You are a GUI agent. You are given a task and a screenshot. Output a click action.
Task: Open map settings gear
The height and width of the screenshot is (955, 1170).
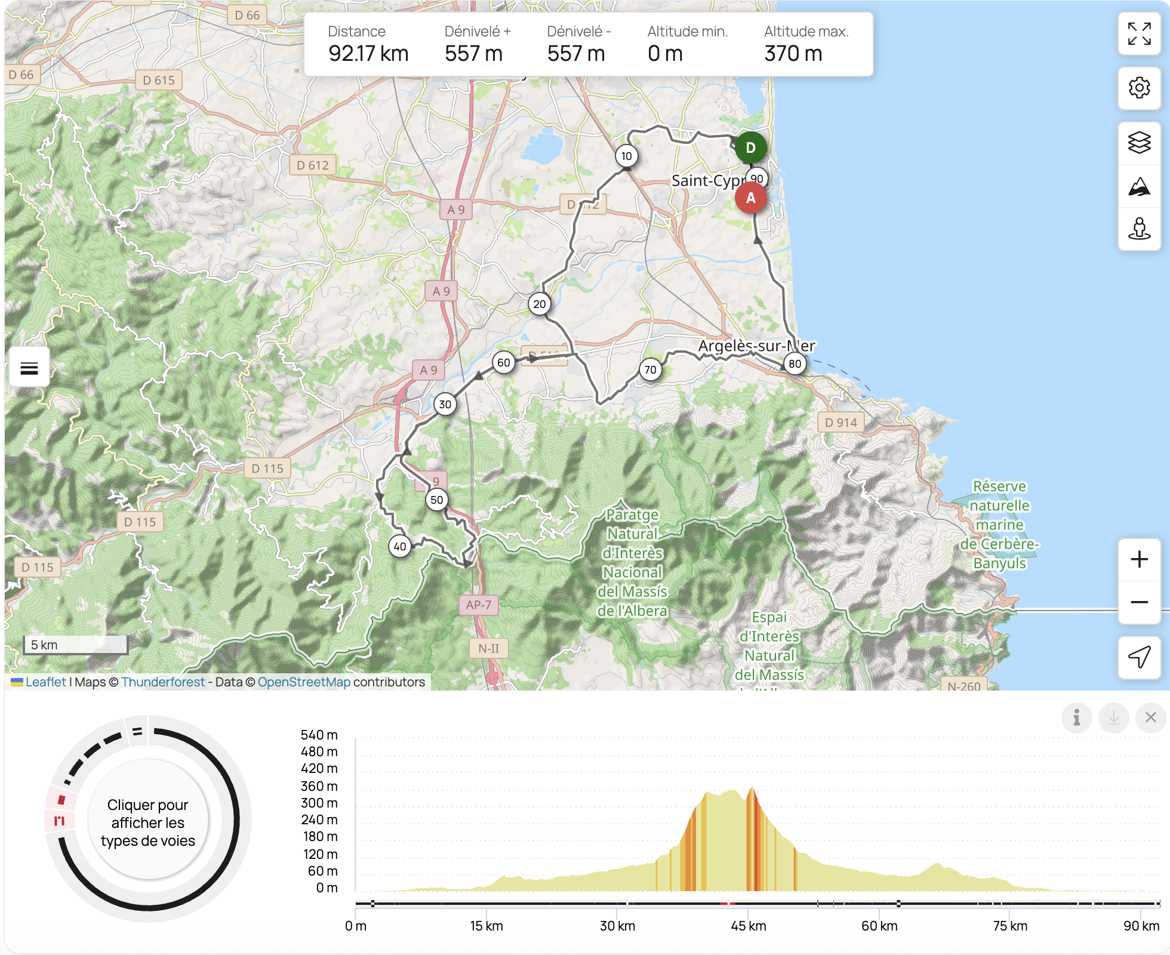tap(1139, 88)
